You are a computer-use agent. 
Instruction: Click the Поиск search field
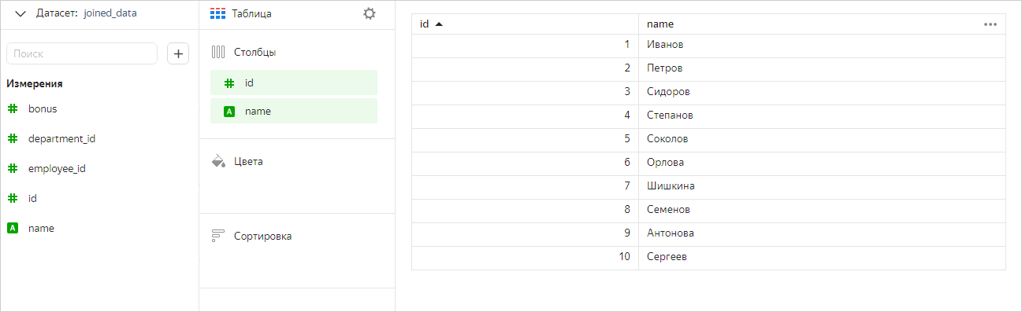[82, 53]
